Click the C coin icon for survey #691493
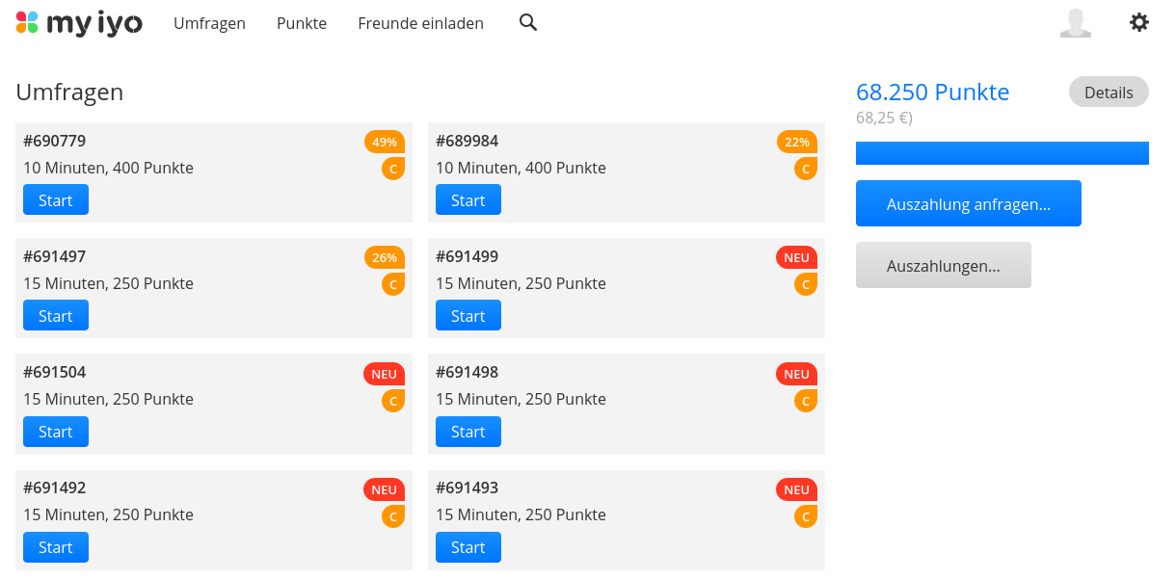 coord(806,516)
